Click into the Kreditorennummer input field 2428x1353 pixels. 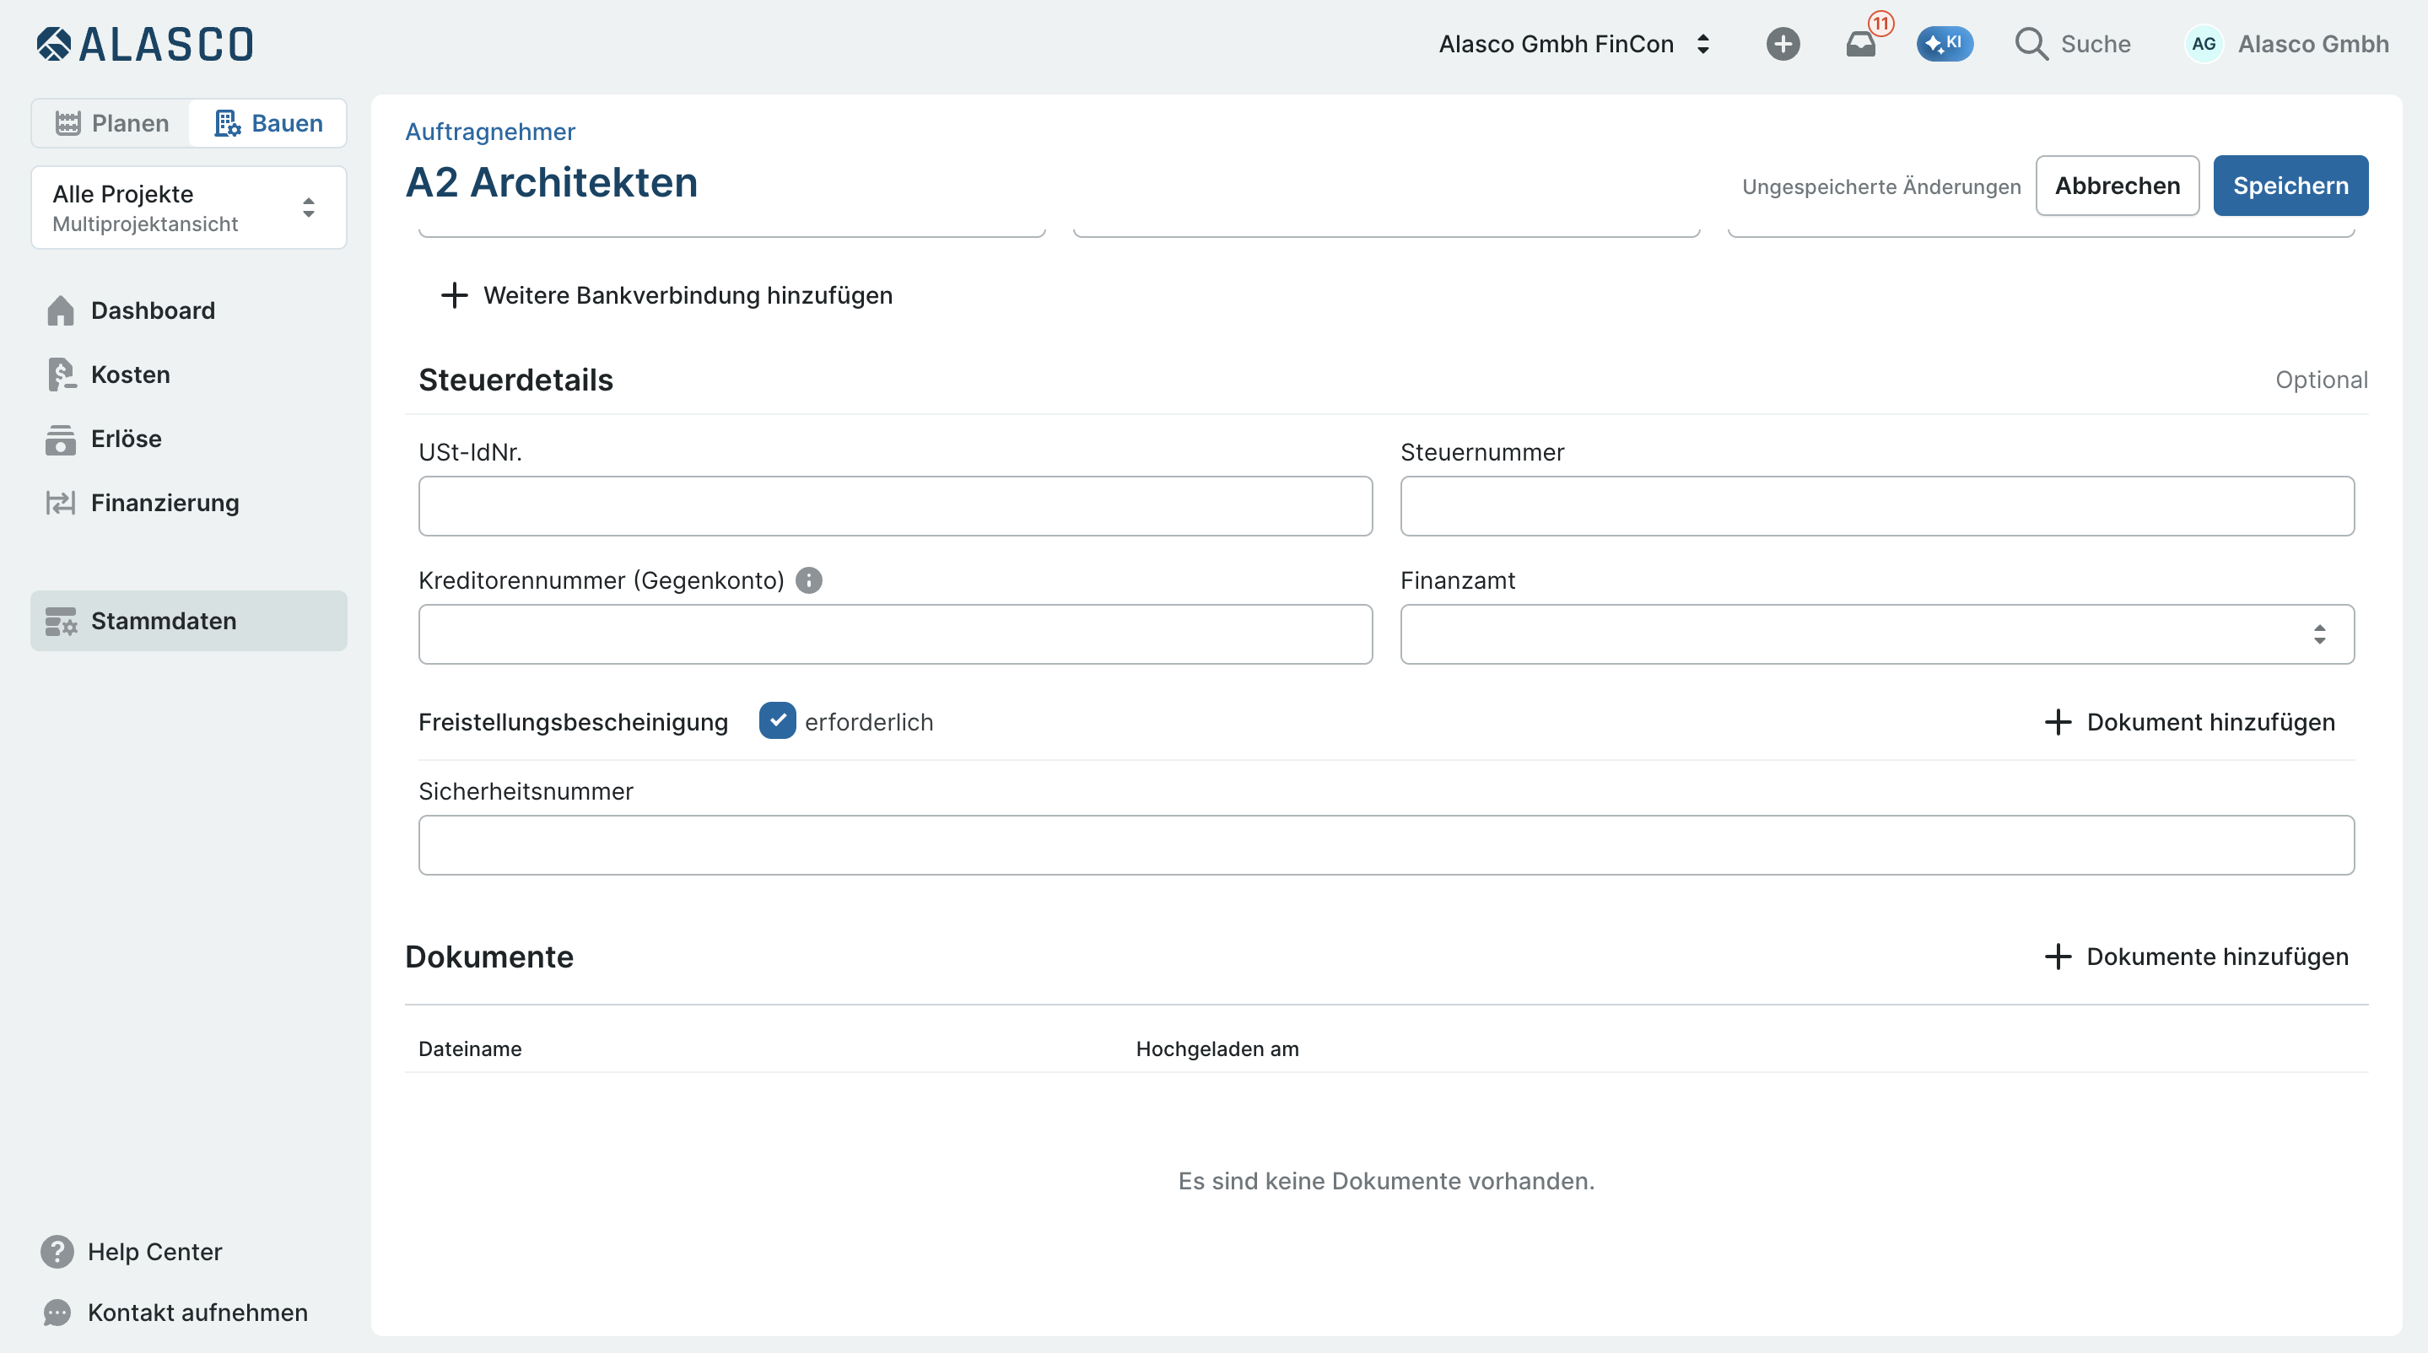(895, 634)
